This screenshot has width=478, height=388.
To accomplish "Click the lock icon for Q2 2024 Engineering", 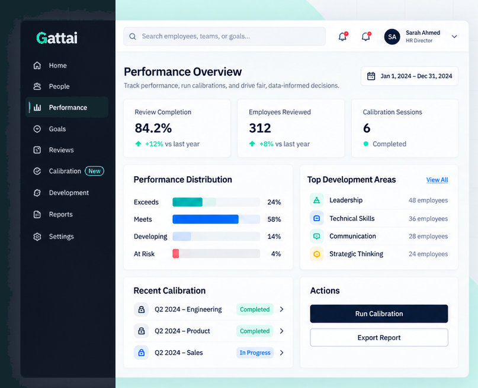I will (141, 309).
